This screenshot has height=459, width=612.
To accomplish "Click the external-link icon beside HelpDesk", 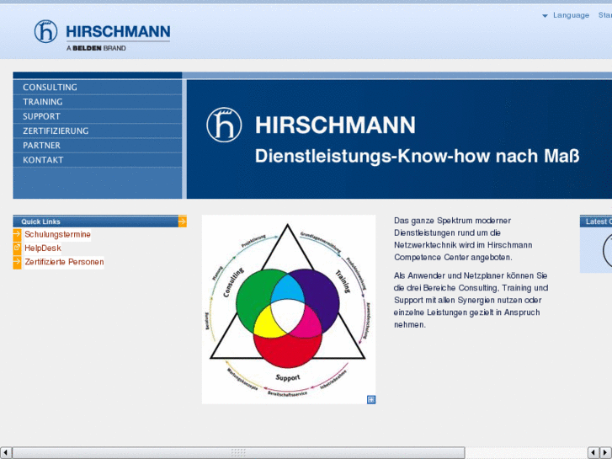I will tap(18, 248).
